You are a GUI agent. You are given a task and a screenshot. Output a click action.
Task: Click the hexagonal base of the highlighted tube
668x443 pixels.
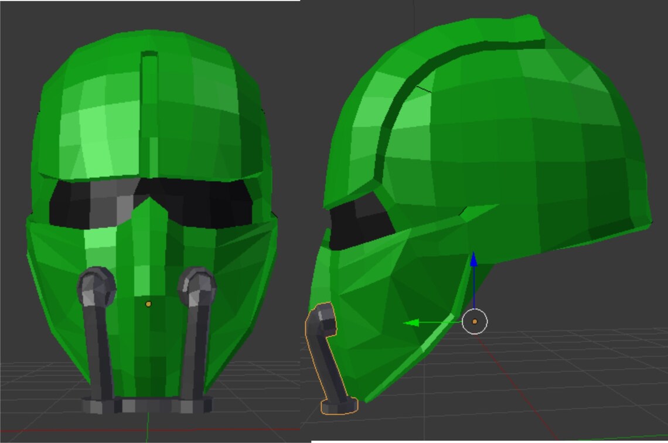(x=337, y=406)
